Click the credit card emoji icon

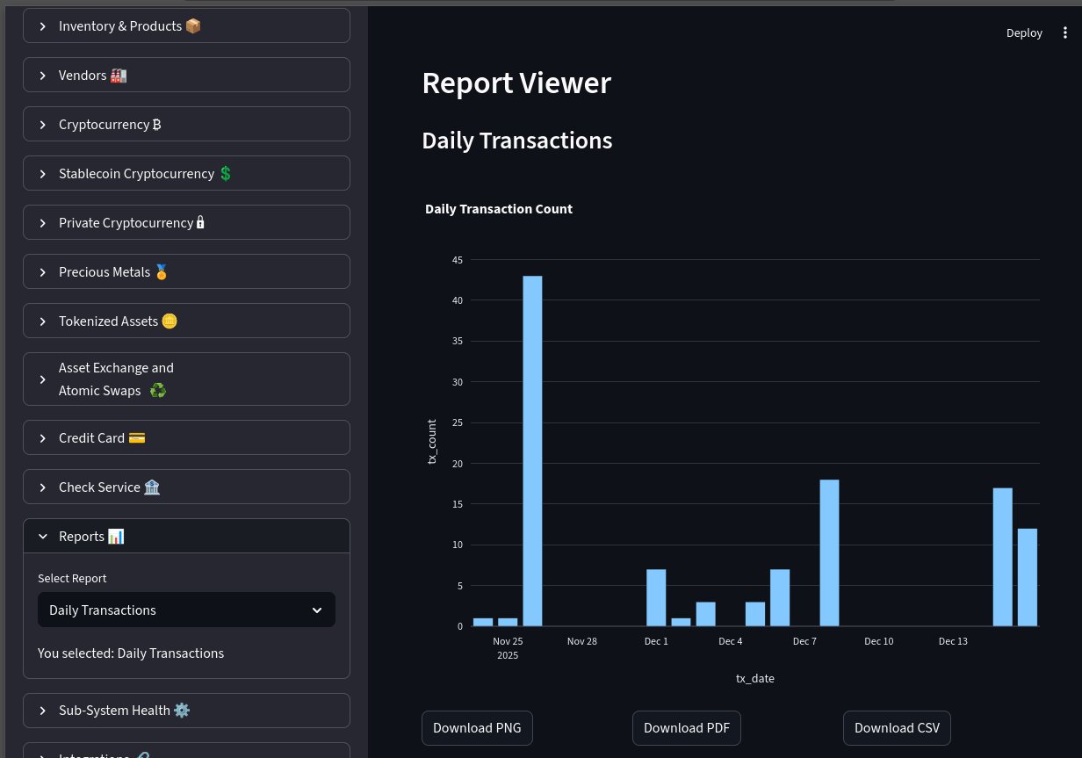[x=137, y=437]
